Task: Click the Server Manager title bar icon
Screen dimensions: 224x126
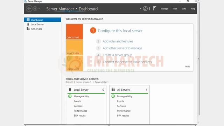Action: click(x=26, y=1)
